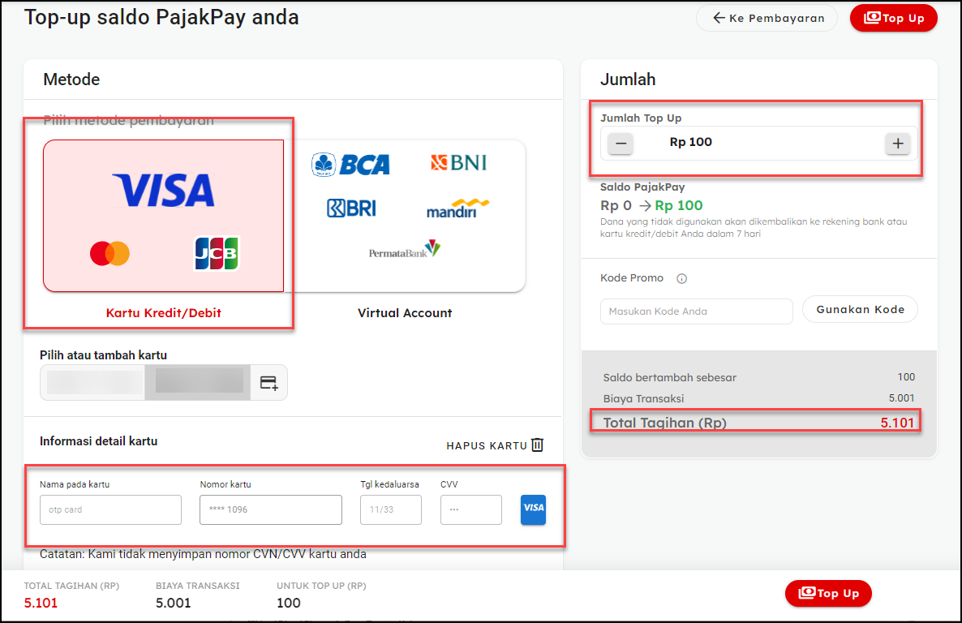Click the BCA bank logo
Screen dimensions: 962x623
350,165
